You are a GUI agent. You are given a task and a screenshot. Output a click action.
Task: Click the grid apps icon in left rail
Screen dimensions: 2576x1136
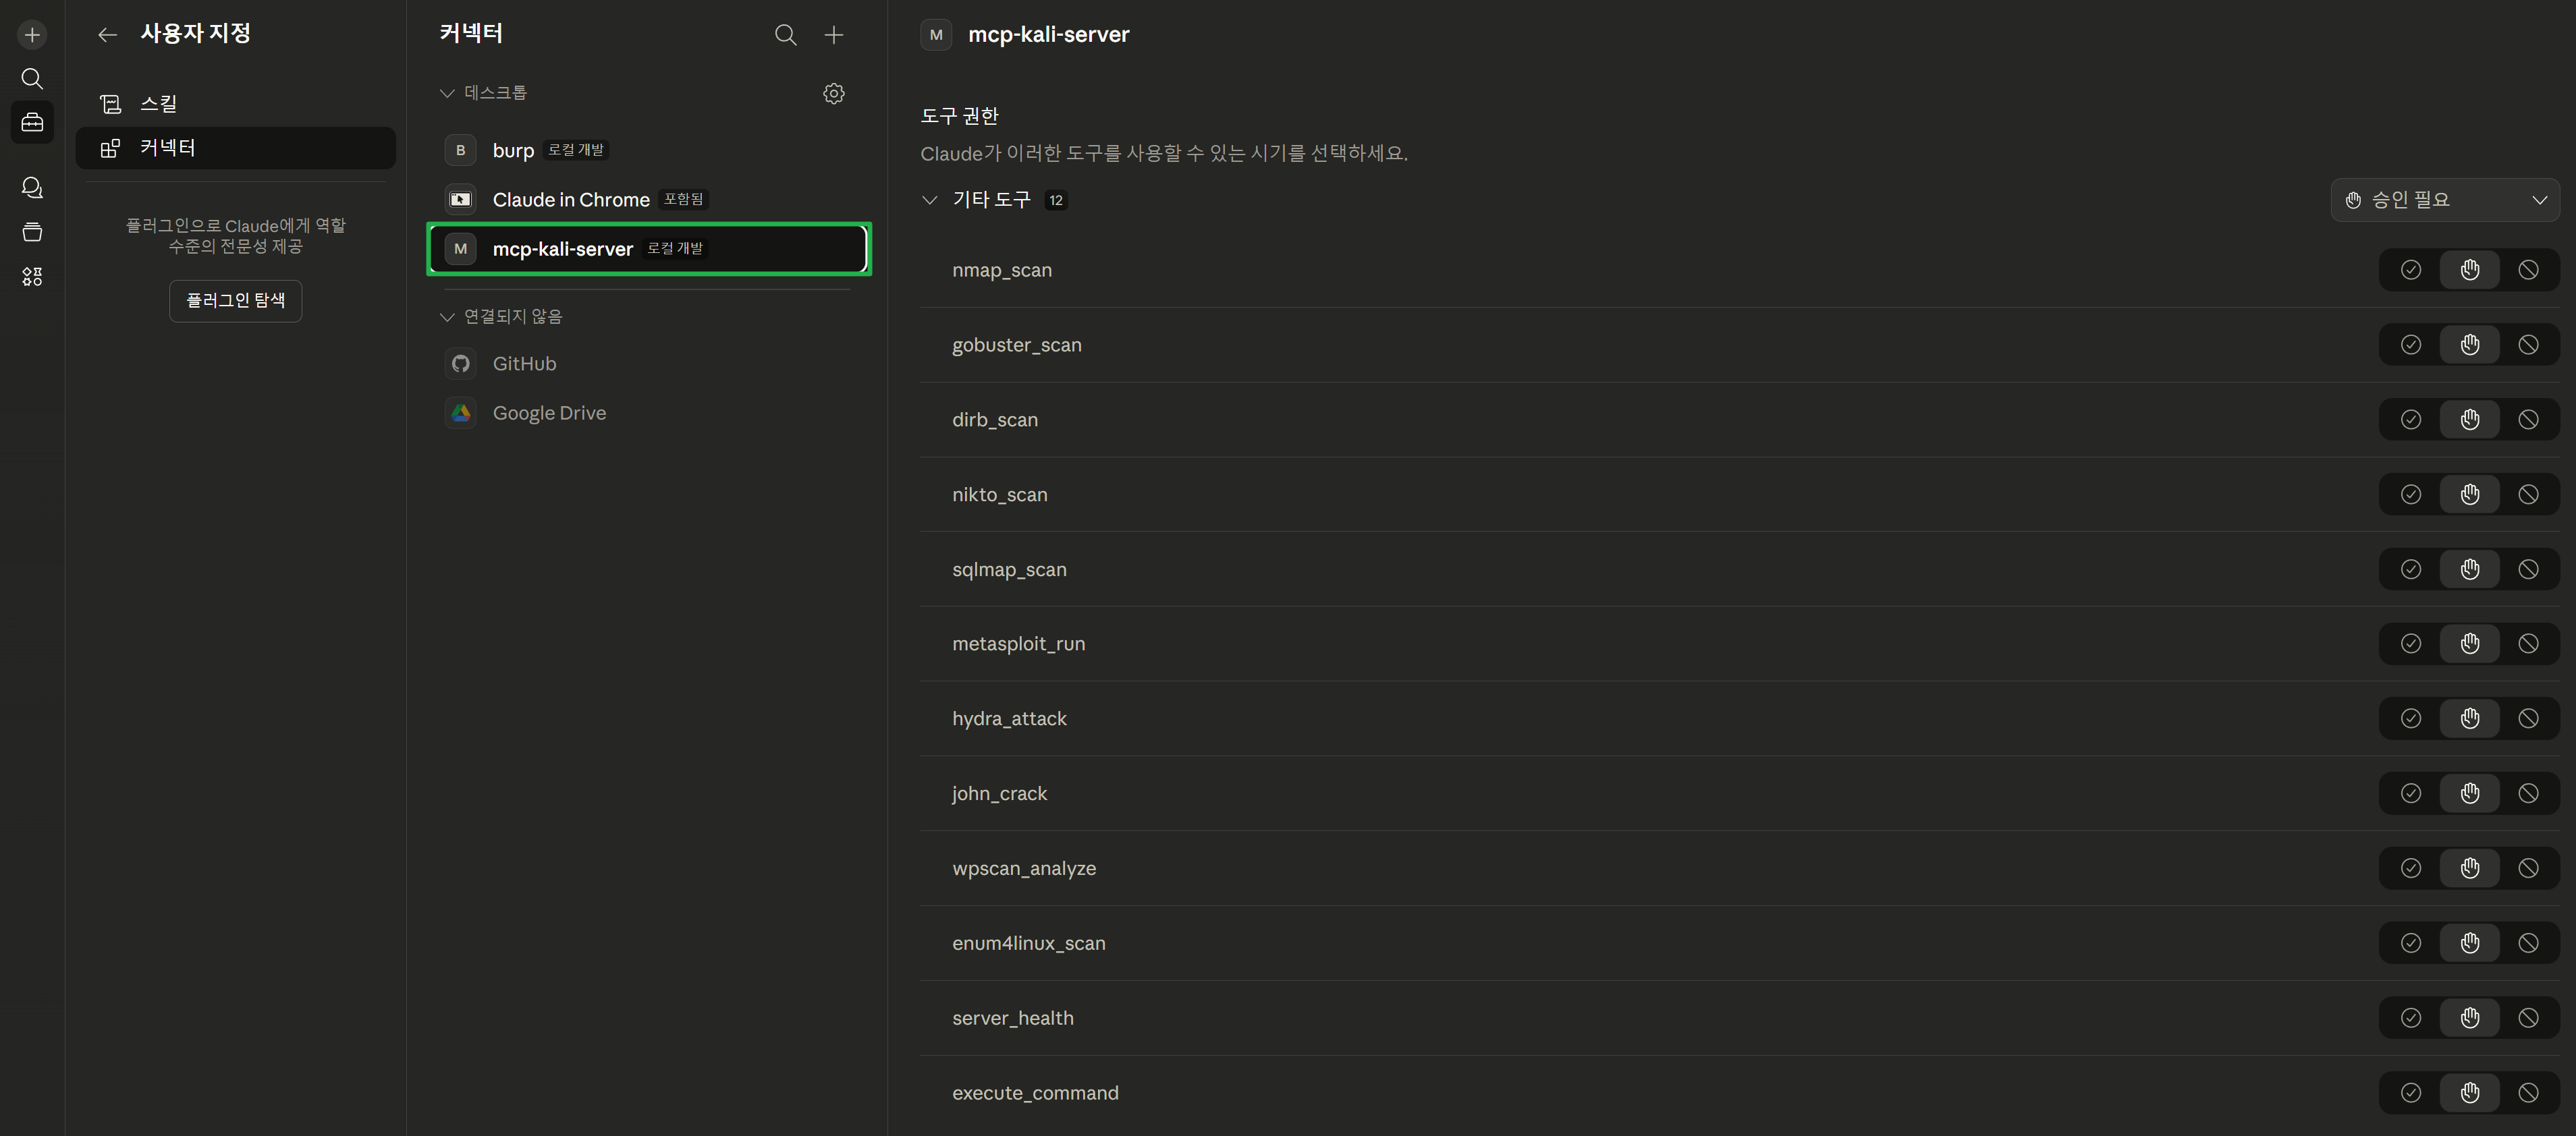(x=32, y=277)
